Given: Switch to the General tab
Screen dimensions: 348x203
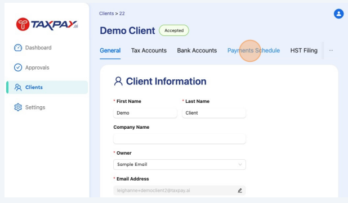Looking at the screenshot, I should coord(110,51).
